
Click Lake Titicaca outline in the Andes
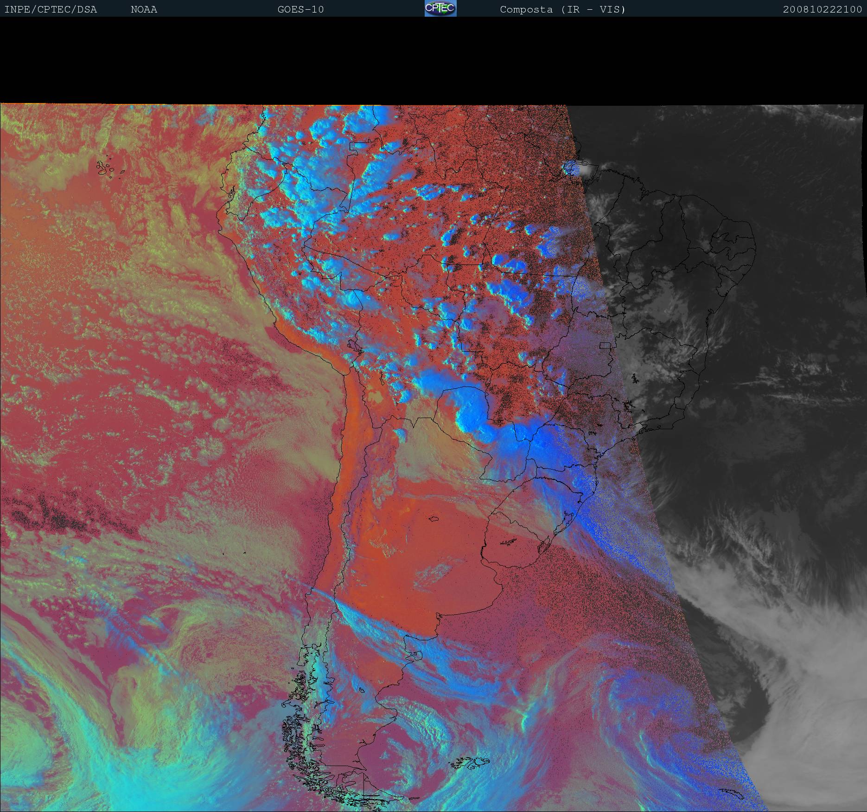pyautogui.click(x=354, y=346)
